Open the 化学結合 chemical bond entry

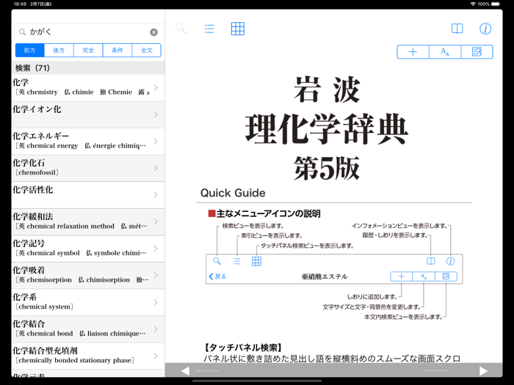88,329
